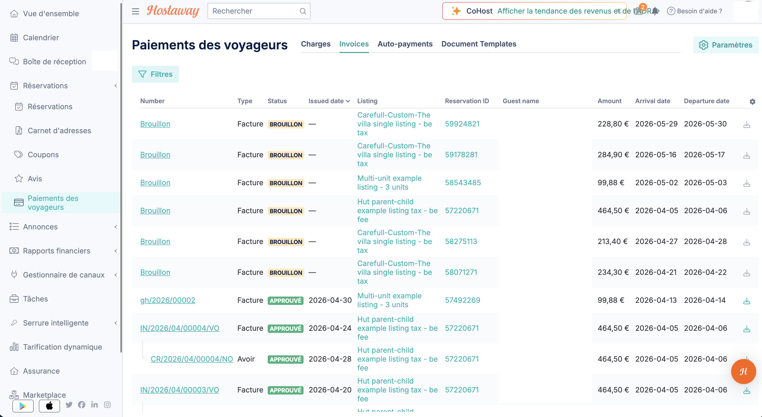Click the Filtres button
Image resolution: width=762 pixels, height=417 pixels.
pos(155,74)
